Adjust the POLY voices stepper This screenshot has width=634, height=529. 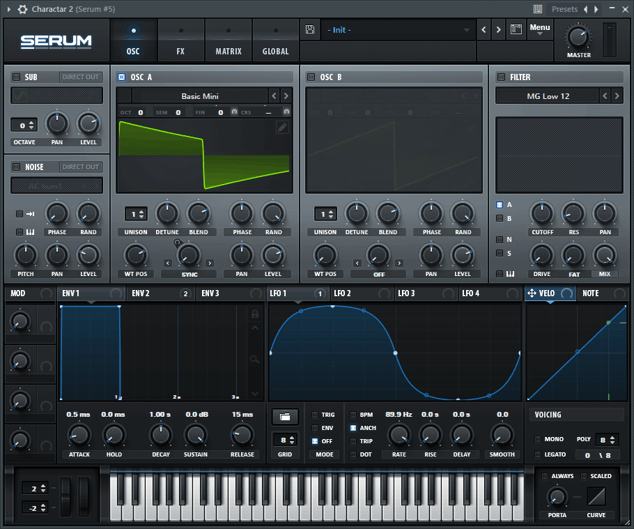click(x=607, y=440)
